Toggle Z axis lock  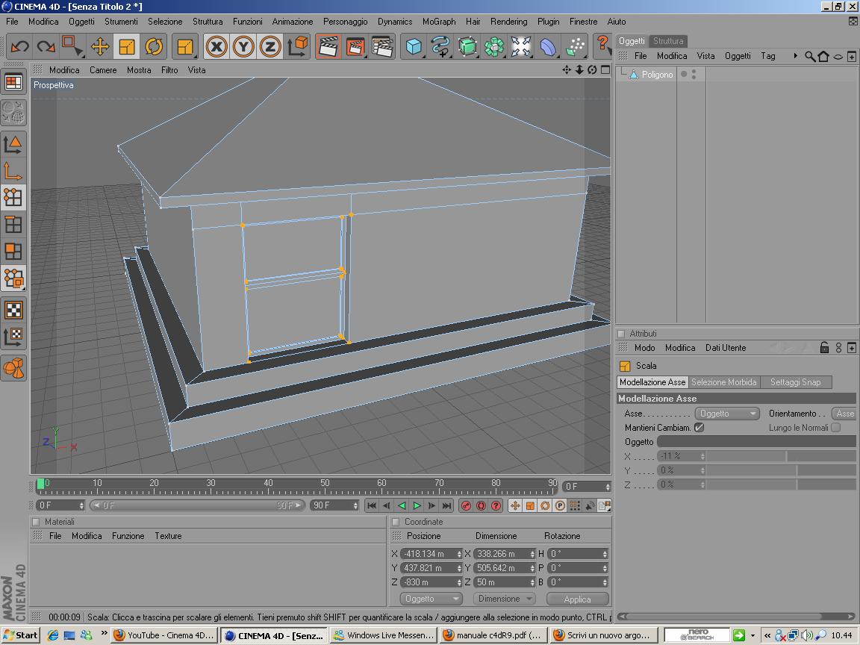pos(270,46)
